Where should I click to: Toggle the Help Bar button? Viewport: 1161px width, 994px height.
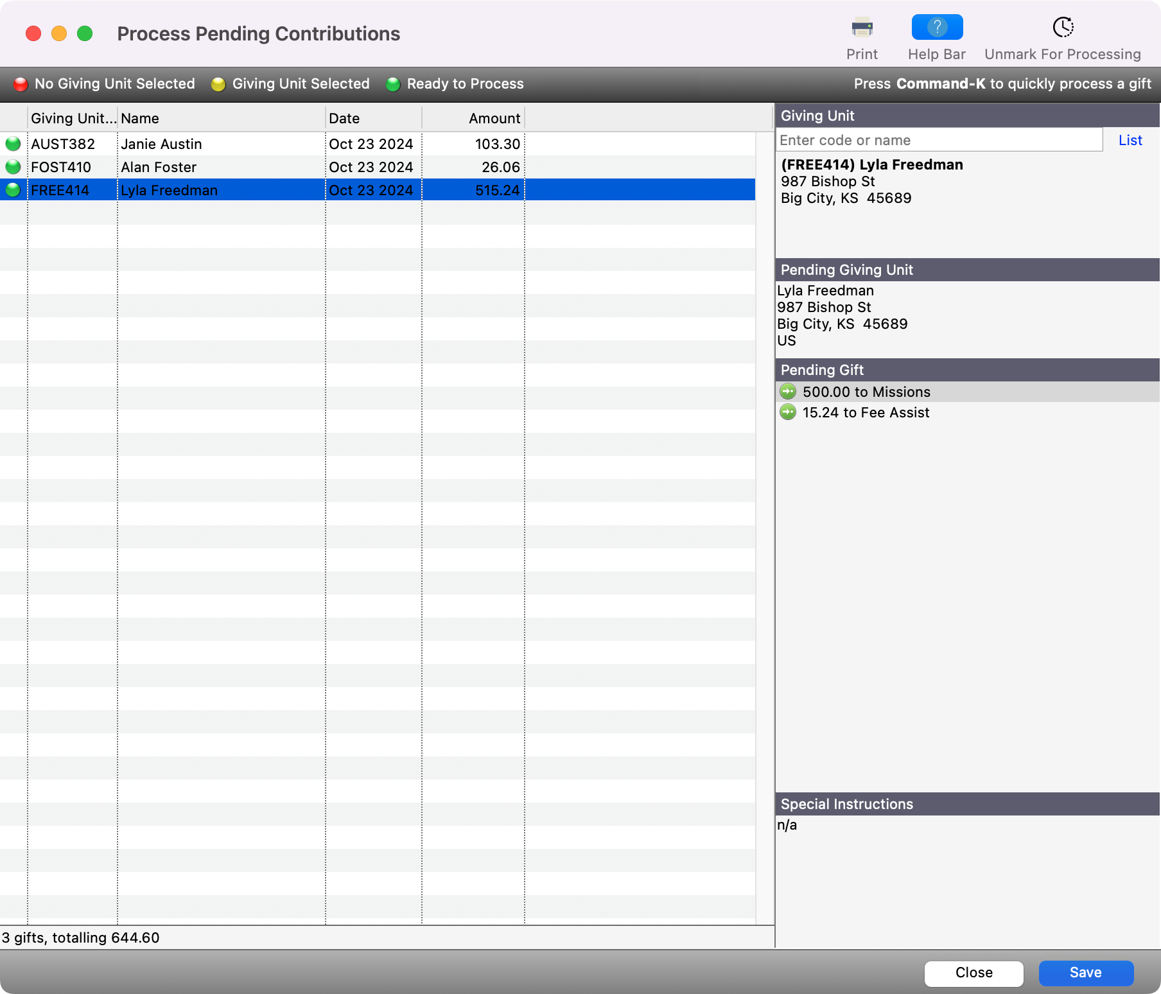[937, 28]
